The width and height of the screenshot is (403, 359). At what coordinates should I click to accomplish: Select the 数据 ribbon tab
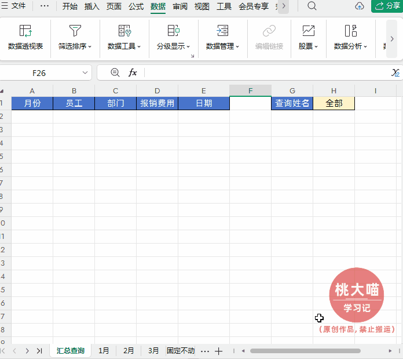158,6
